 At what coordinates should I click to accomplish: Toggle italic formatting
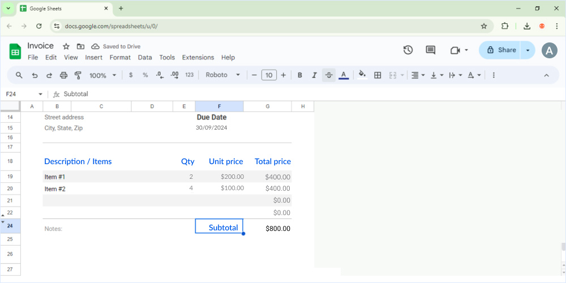(314, 75)
